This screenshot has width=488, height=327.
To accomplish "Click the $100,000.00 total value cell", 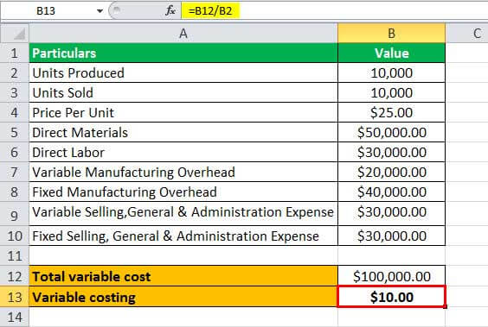I will (391, 276).
